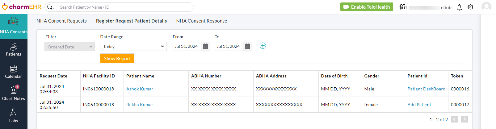Open patient Rekha Kumar
Viewport: 496px width, 129px height.
140,105
